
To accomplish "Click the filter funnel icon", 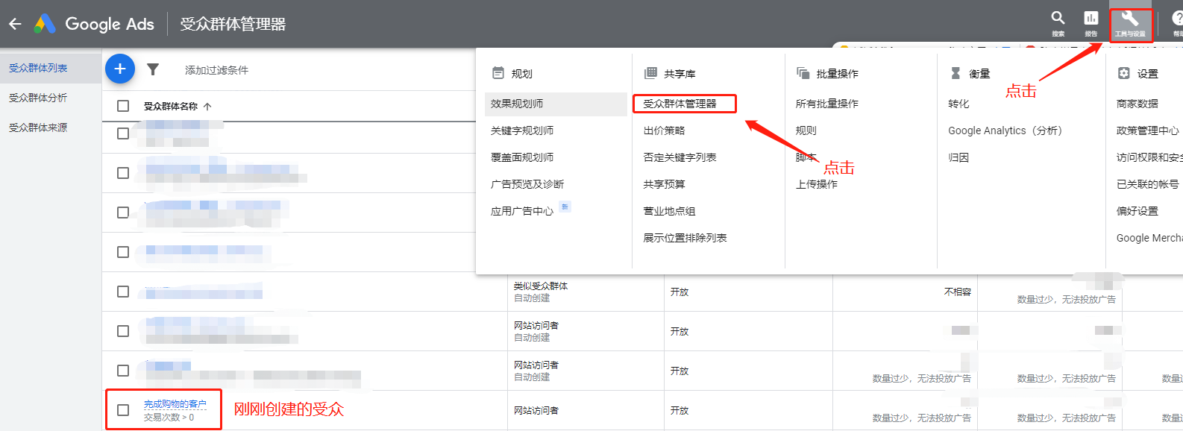I will pos(153,69).
